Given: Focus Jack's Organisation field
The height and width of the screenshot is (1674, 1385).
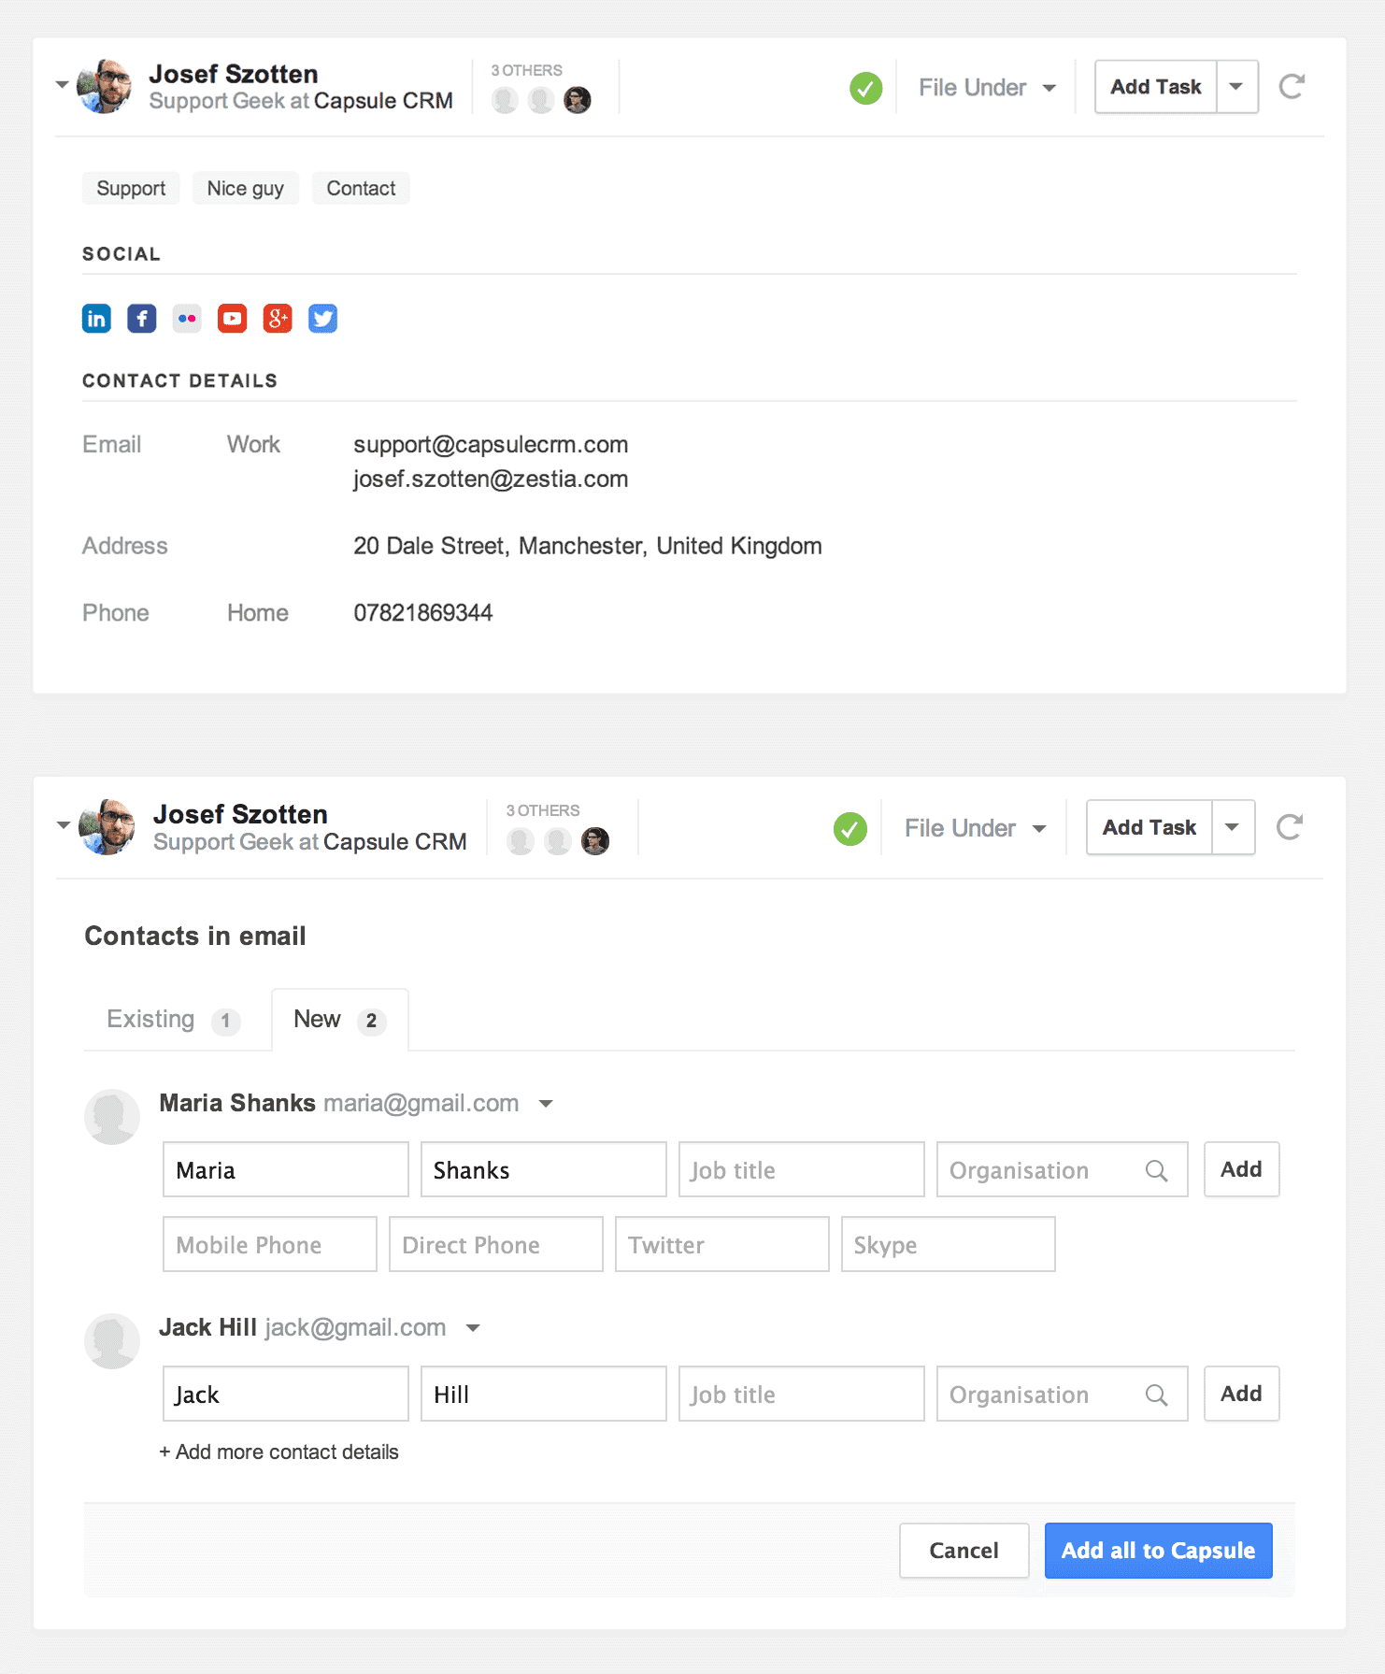Looking at the screenshot, I should (1063, 1394).
